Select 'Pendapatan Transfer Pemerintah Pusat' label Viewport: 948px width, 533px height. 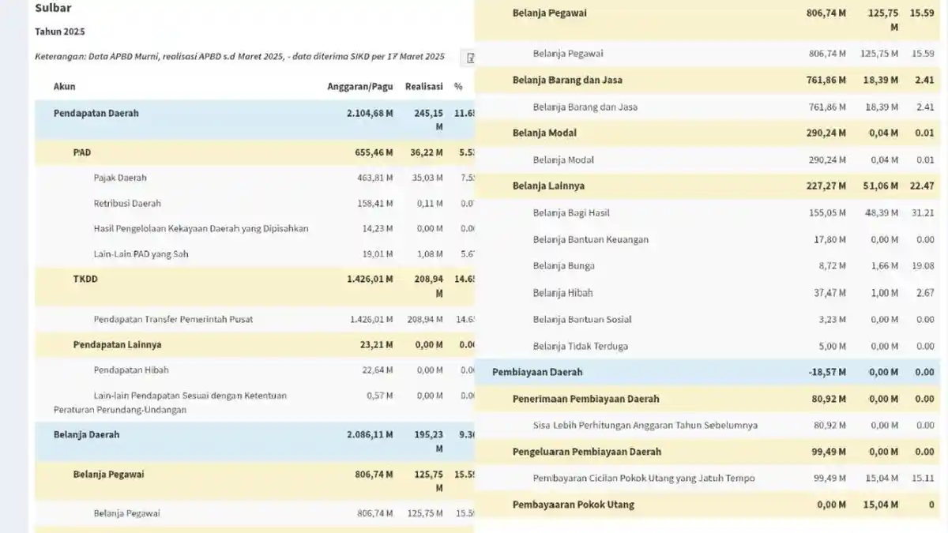[x=173, y=320]
